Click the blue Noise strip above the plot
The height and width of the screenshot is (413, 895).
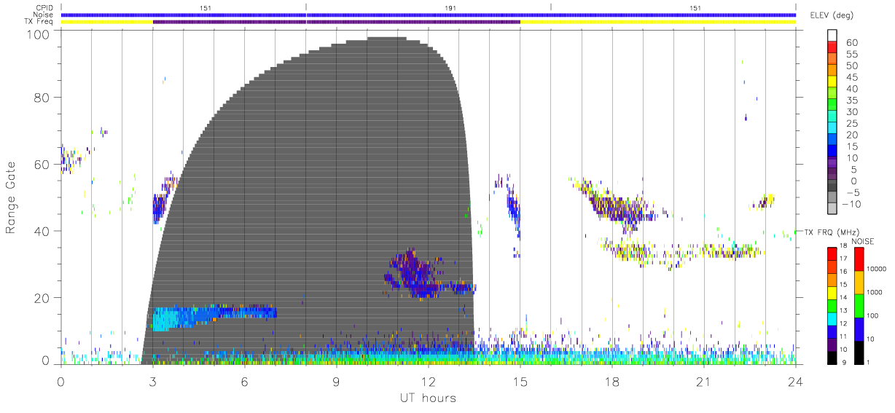pyautogui.click(x=429, y=15)
